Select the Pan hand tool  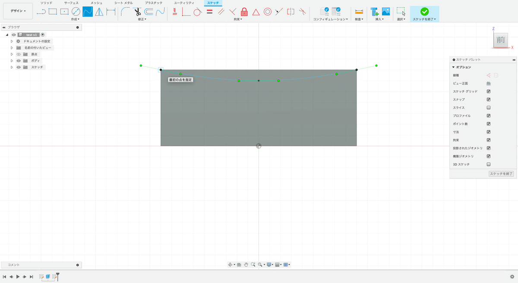[x=246, y=264]
